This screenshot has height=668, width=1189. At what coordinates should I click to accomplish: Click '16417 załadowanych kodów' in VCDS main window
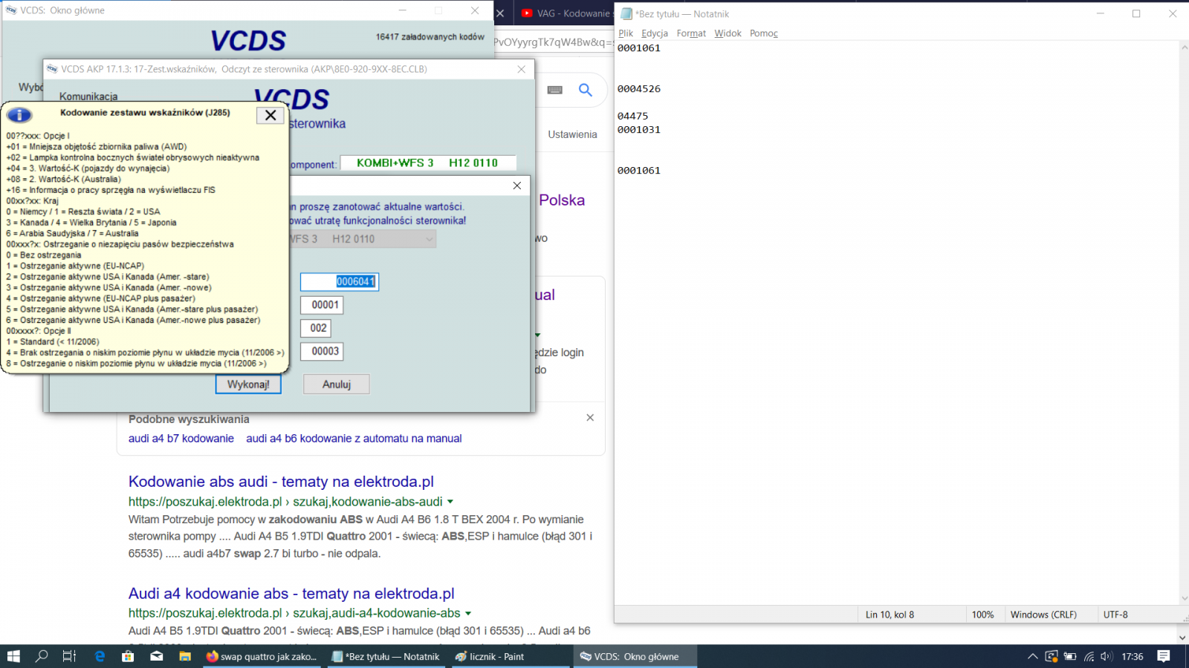(430, 36)
